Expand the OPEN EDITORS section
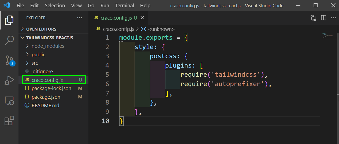Screen dimensions: 339x144 (53, 29)
